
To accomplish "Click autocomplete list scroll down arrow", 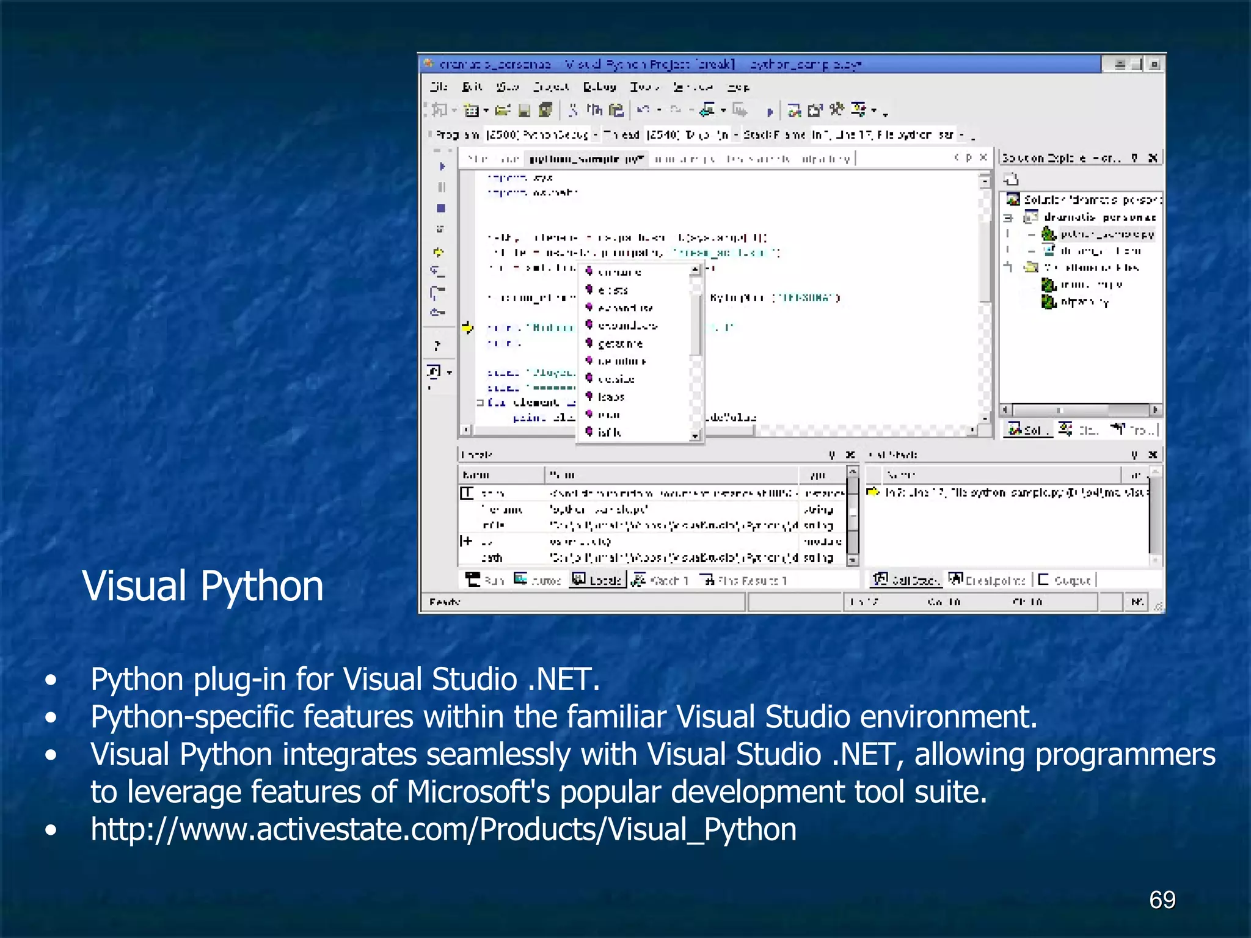I will (x=695, y=435).
